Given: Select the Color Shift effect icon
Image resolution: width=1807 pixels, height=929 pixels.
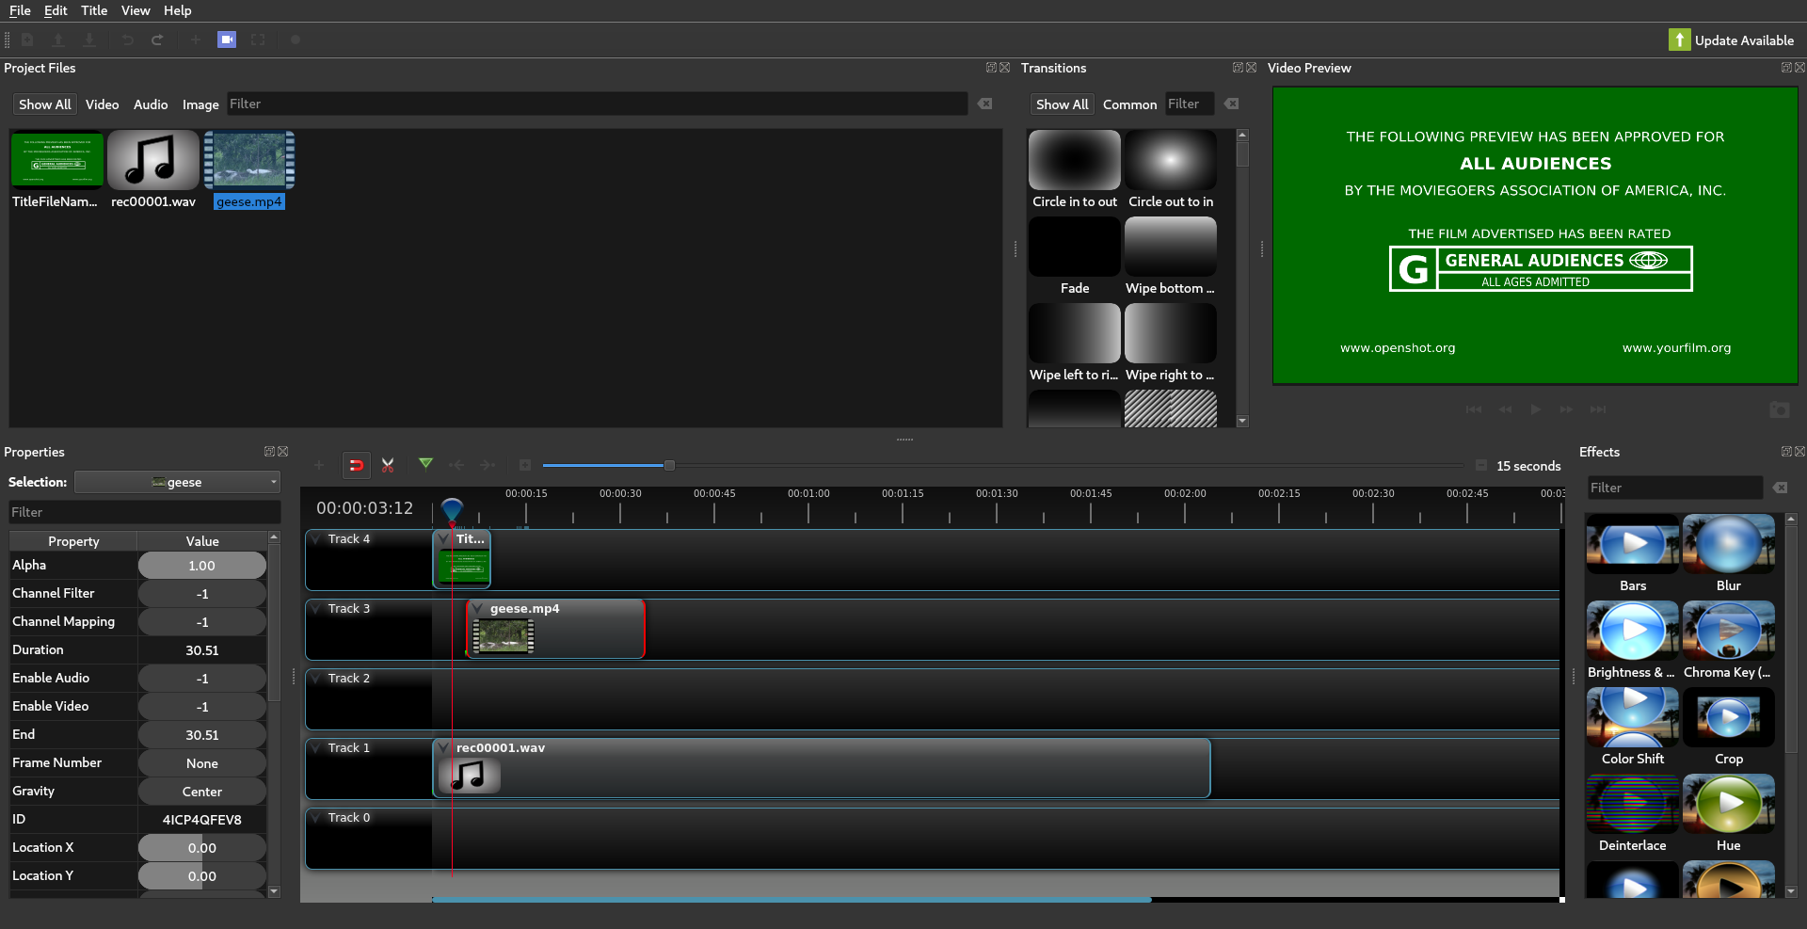Looking at the screenshot, I should tap(1632, 717).
